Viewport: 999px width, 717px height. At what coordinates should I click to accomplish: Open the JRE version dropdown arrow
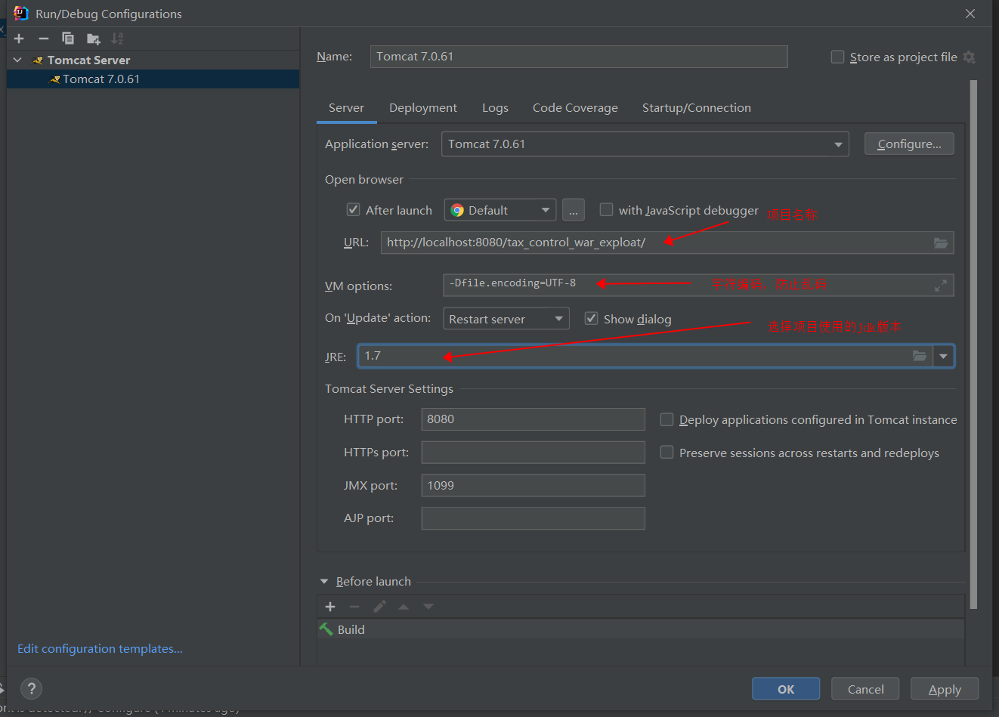pos(943,356)
